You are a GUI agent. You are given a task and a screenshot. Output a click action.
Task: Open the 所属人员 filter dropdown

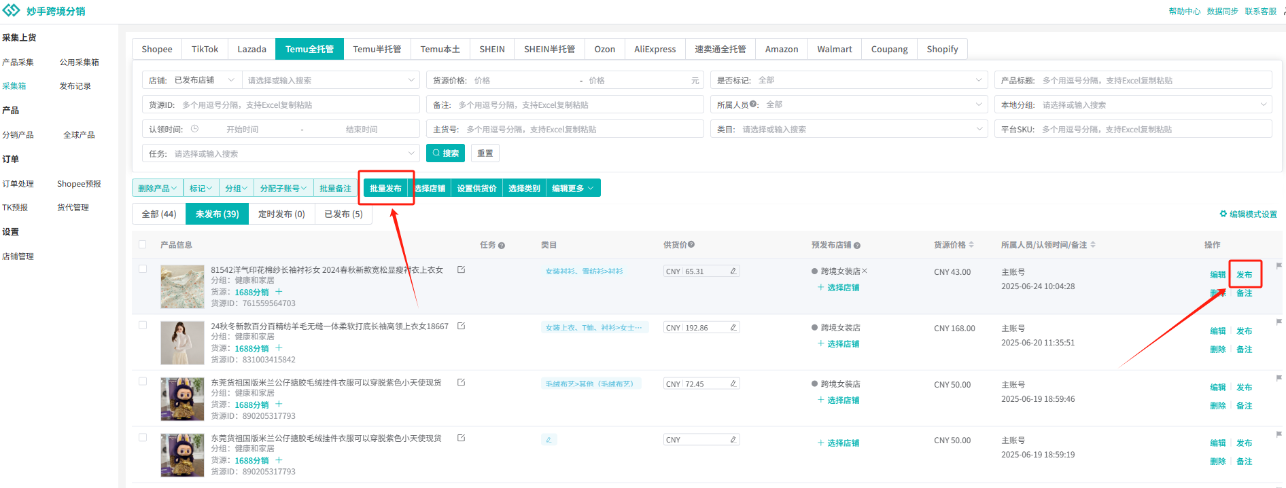pos(848,105)
